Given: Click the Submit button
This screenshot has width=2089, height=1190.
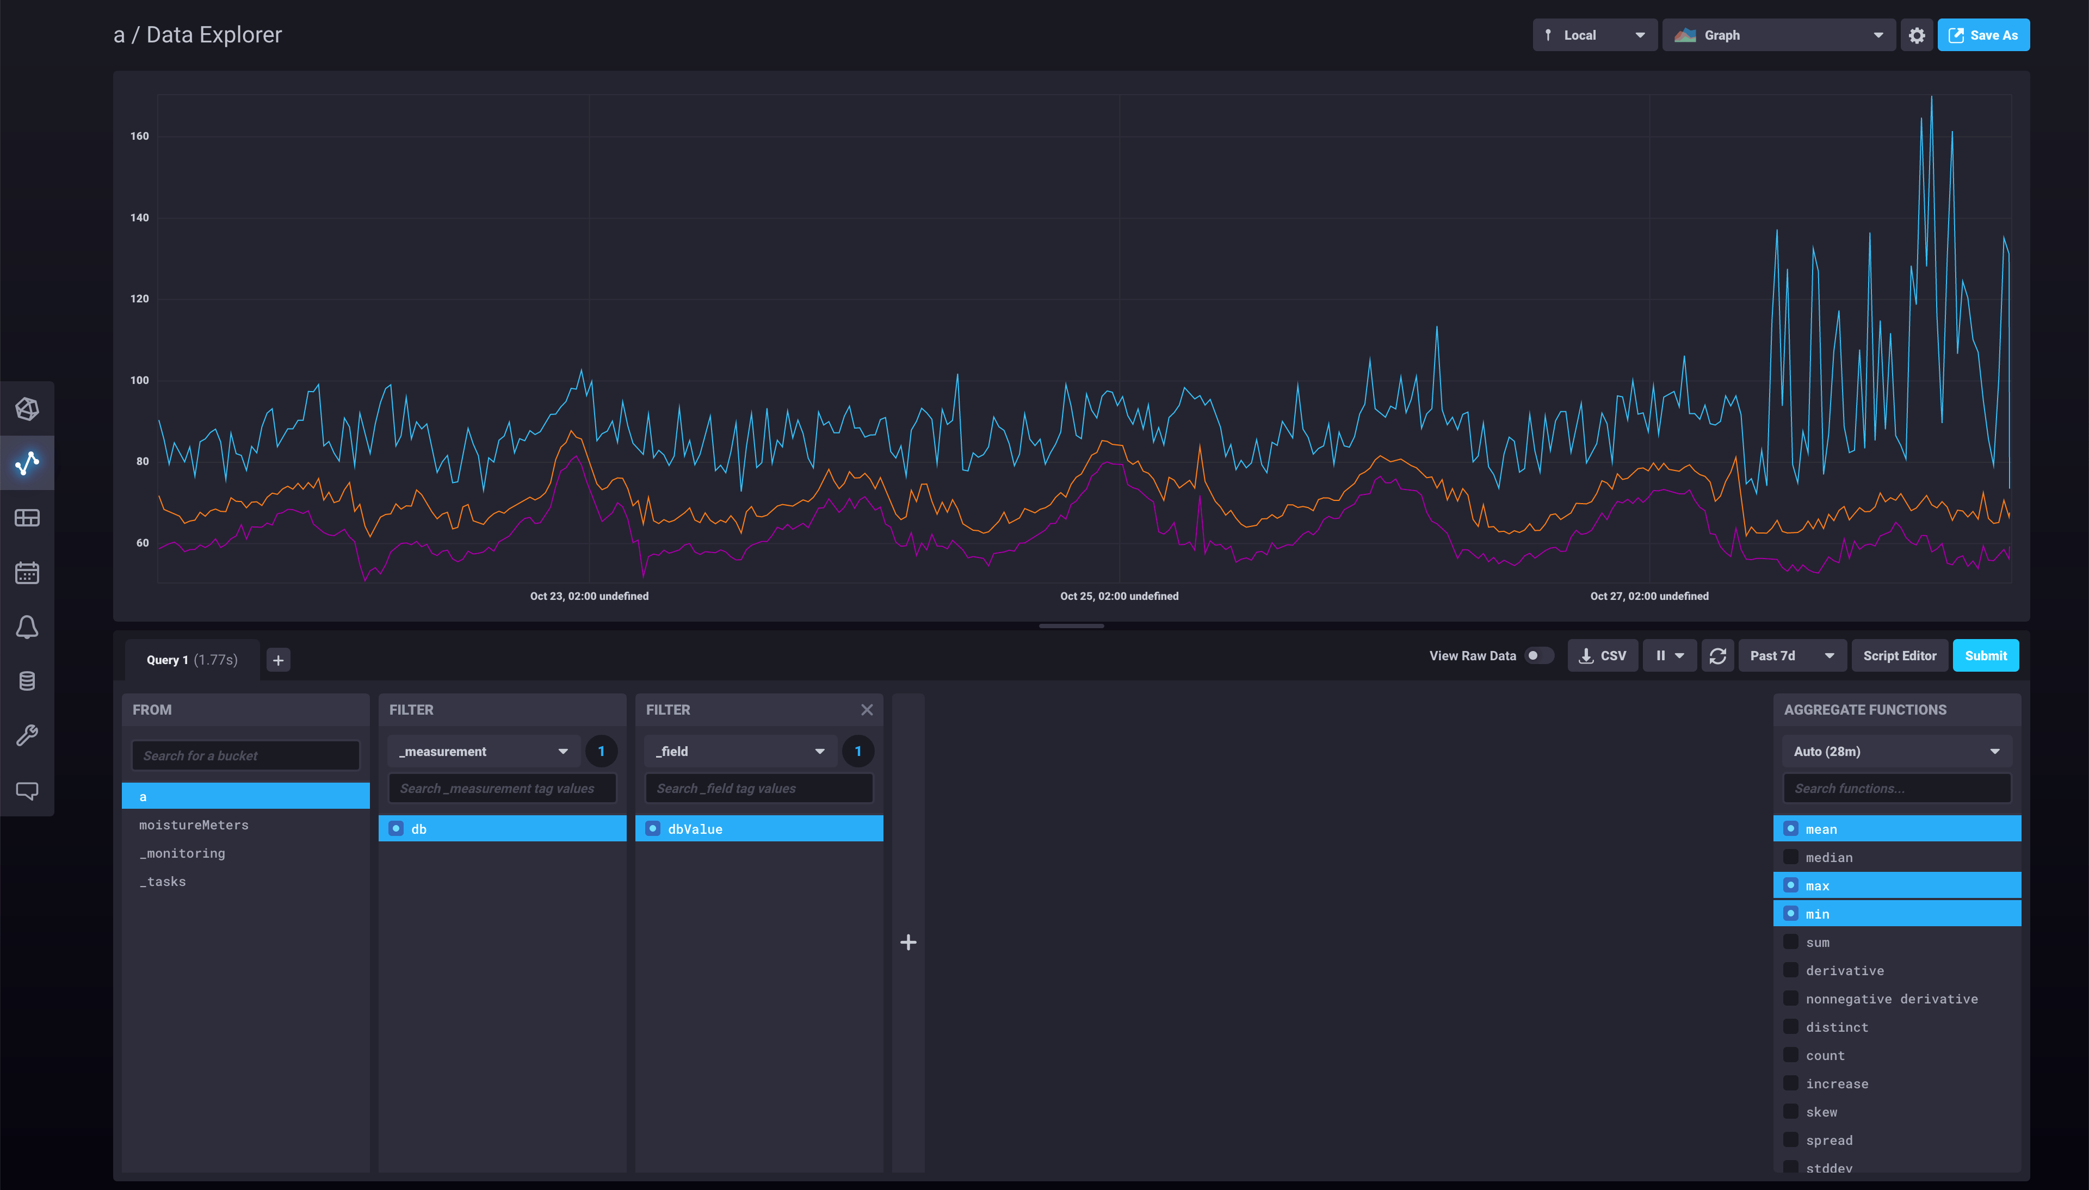Looking at the screenshot, I should pyautogui.click(x=1985, y=655).
